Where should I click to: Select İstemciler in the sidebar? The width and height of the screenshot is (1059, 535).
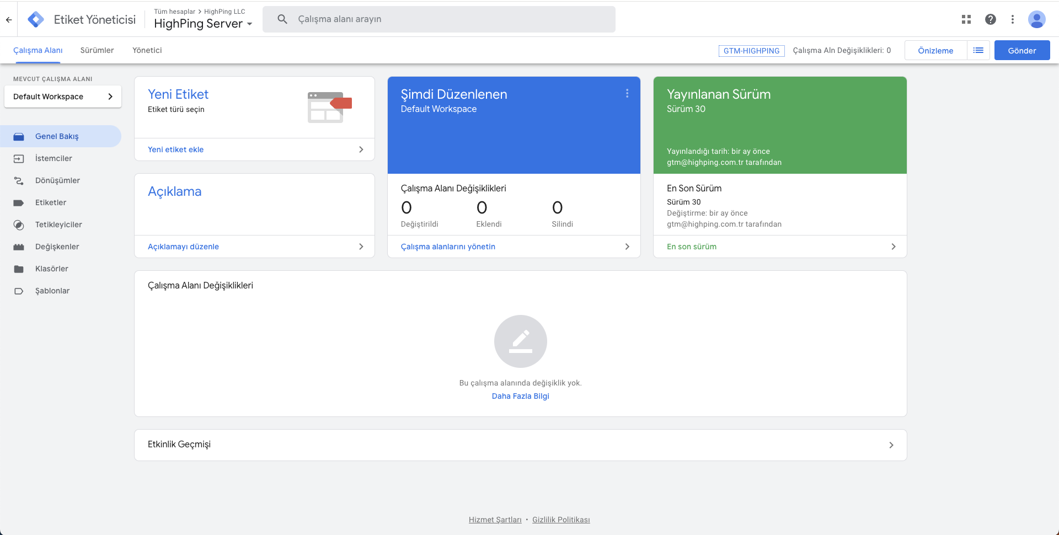(x=54, y=158)
